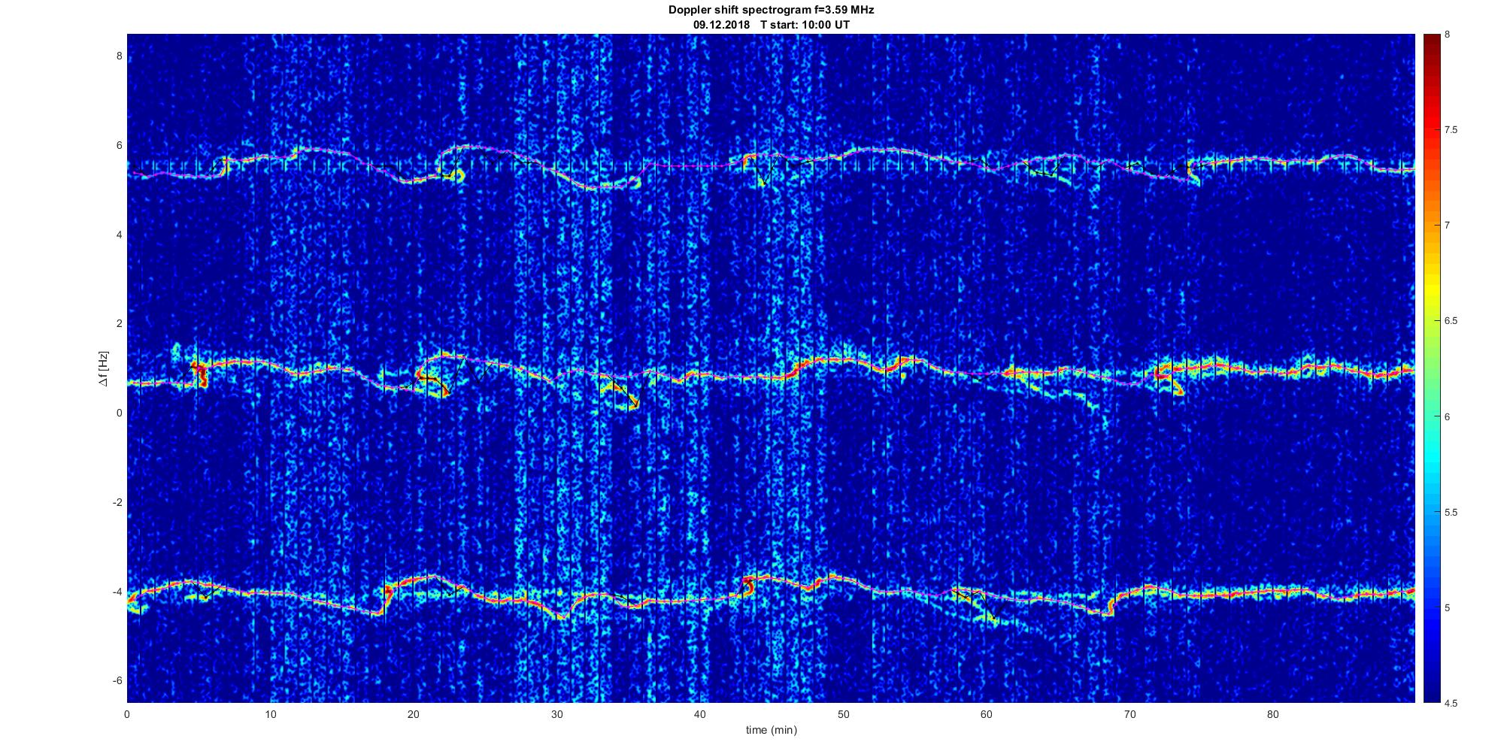
Task: Click the x-axis tick label '70'
Action: click(1130, 714)
